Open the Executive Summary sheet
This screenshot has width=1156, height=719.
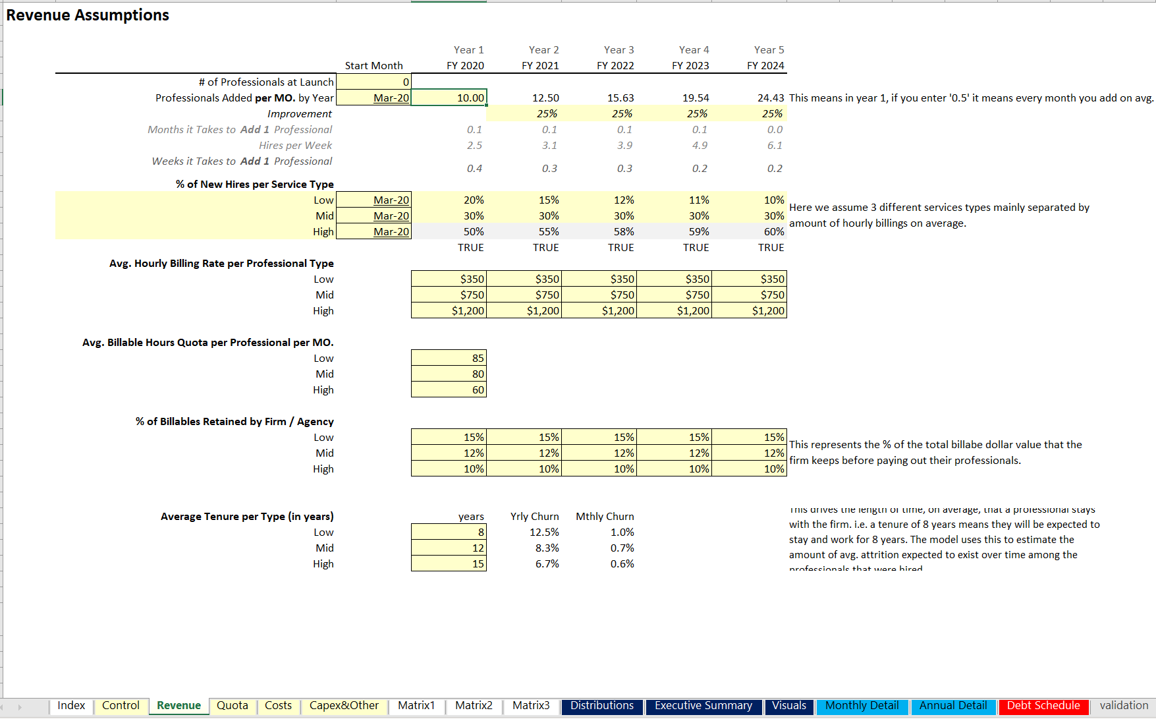703,706
